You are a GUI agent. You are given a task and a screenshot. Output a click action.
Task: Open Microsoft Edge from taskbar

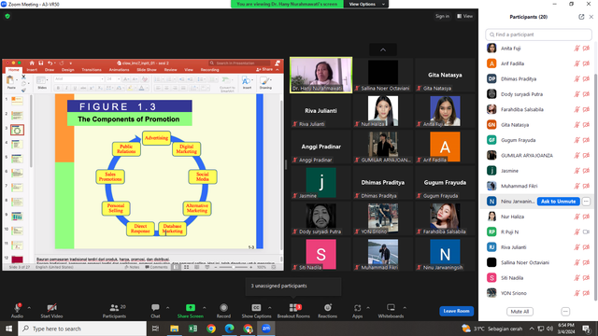point(229,329)
